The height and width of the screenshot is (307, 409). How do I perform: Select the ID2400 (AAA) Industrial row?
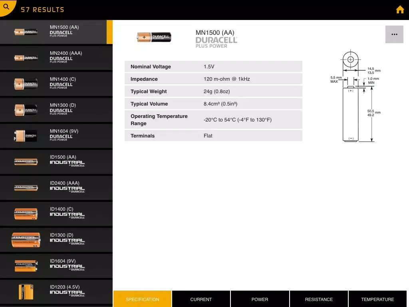(56, 188)
